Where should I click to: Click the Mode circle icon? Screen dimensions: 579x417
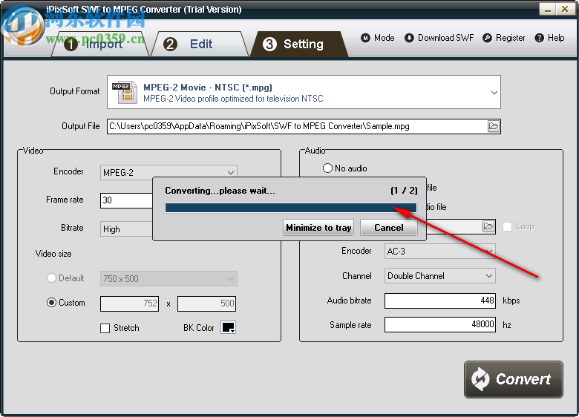[x=365, y=38]
